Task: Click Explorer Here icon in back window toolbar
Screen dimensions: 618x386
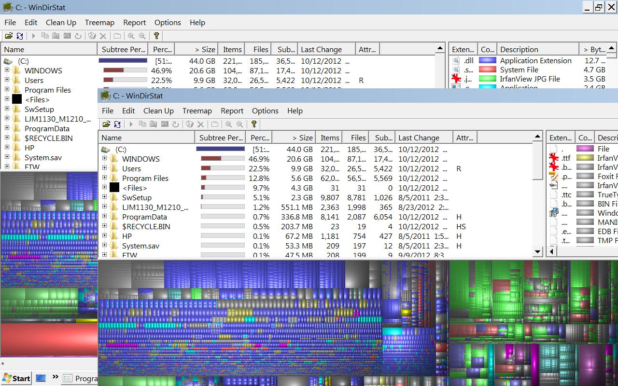Action: click(56, 36)
